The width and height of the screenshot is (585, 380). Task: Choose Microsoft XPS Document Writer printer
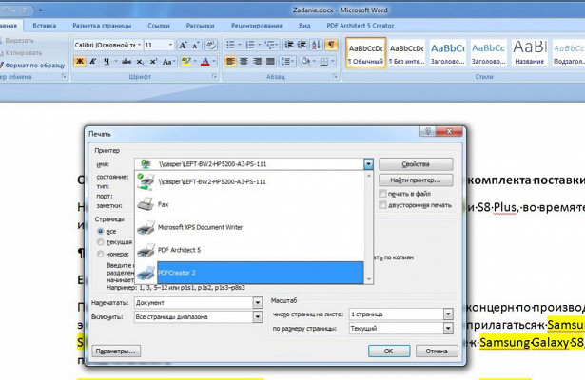coord(249,227)
